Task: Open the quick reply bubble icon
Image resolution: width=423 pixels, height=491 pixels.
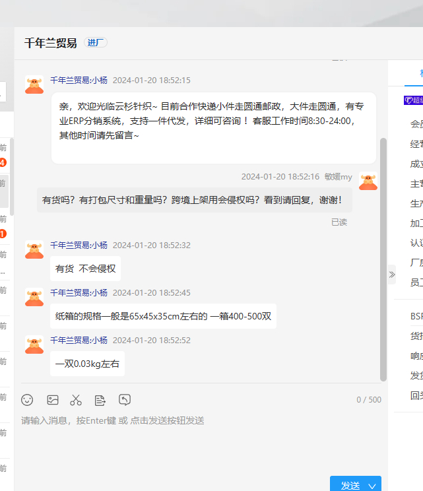Action: tap(125, 400)
